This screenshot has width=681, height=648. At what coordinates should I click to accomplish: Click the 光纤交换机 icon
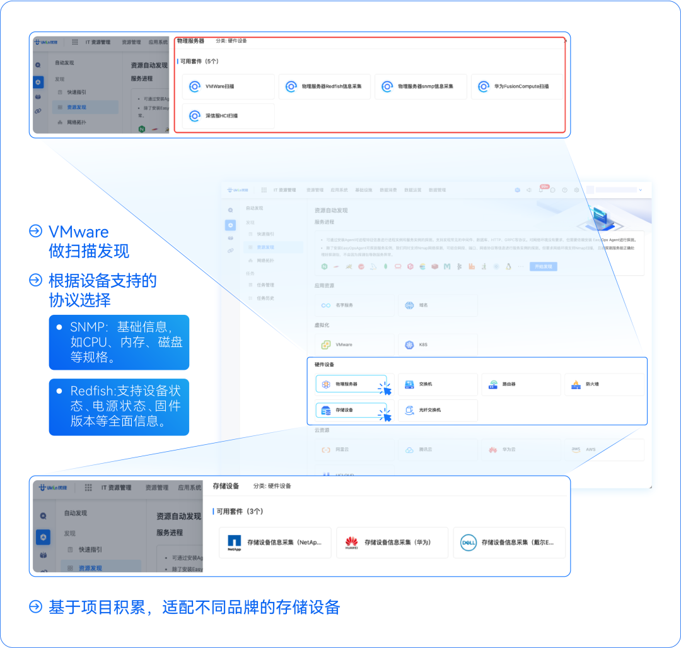(x=410, y=410)
